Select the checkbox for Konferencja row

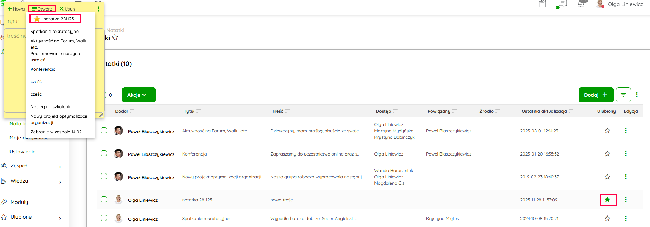click(x=104, y=153)
